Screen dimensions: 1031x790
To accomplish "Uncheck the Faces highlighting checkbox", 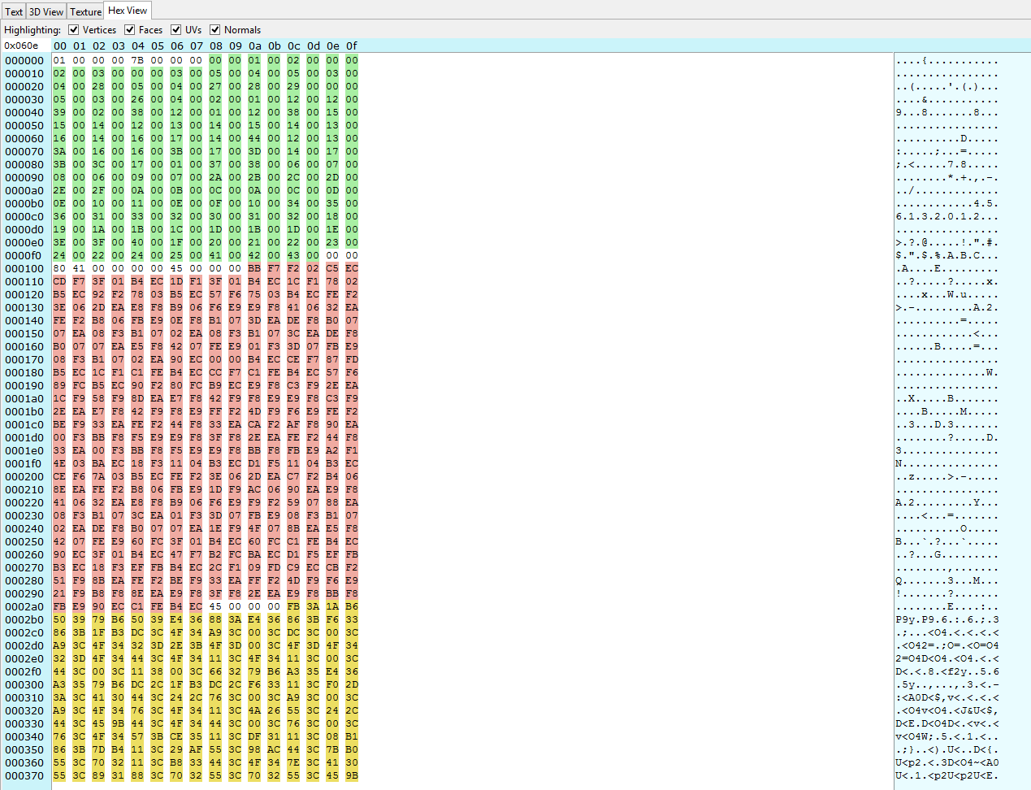I will point(131,29).
